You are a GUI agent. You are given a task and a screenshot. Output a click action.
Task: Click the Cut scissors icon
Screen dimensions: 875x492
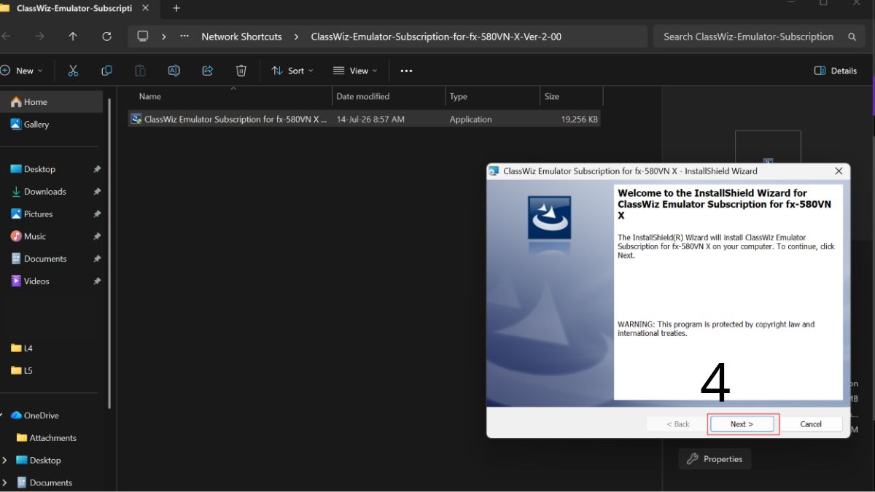73,71
